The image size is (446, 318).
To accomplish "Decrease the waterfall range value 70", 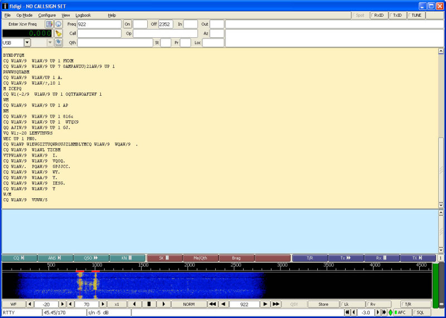I will point(70,305).
